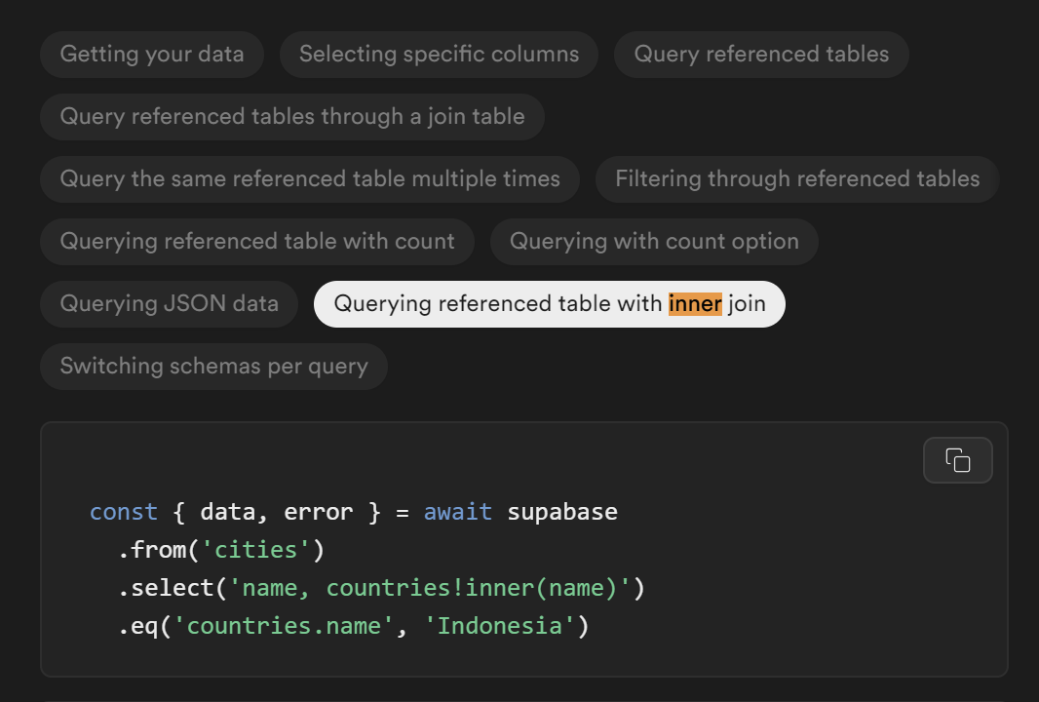The width and height of the screenshot is (1039, 702).
Task: Open the 'Selecting specific columns' example
Action: 439,55
